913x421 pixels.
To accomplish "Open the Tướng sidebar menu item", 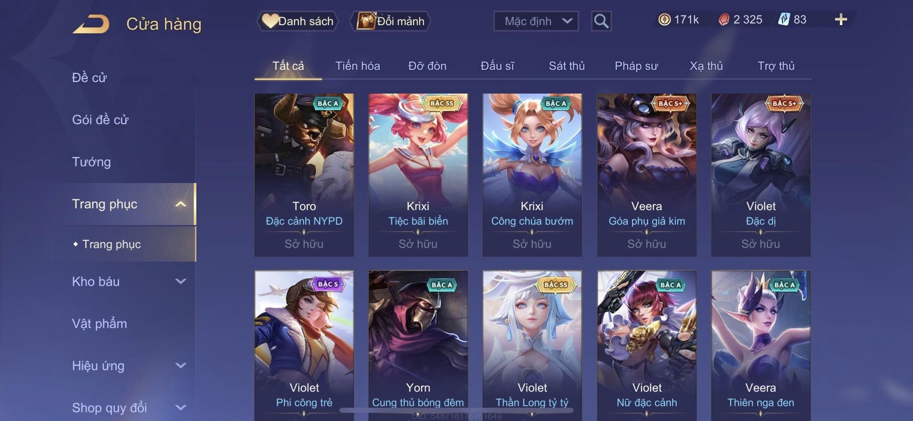I will [91, 162].
